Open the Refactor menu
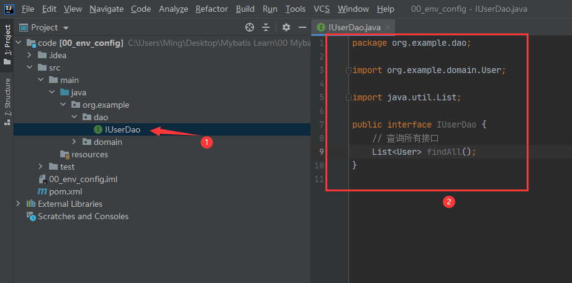The height and width of the screenshot is (283, 572). pos(212,9)
